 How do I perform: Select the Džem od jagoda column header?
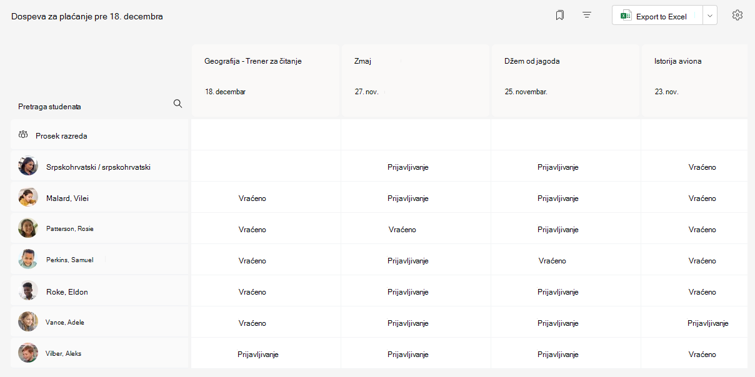tap(566, 80)
